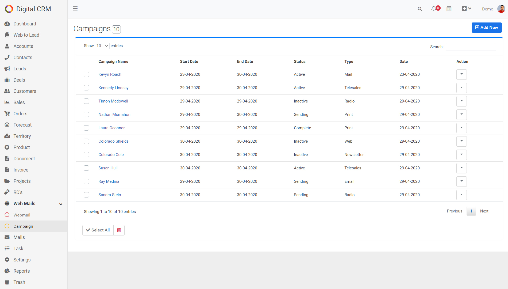This screenshot has width=508, height=289.
Task: Open the calendar icon in header
Action: click(449, 9)
